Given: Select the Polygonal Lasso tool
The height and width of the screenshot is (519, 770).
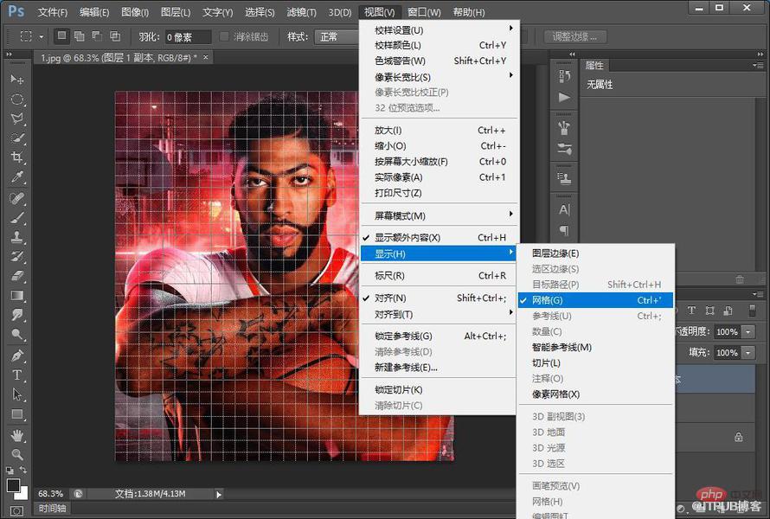Looking at the screenshot, I should coord(17,119).
